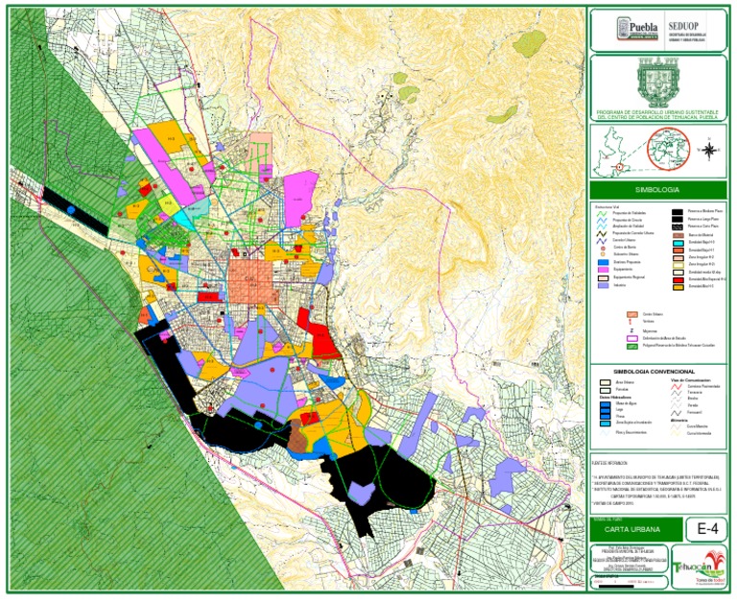Click the E-4 sheet number box

706,529
